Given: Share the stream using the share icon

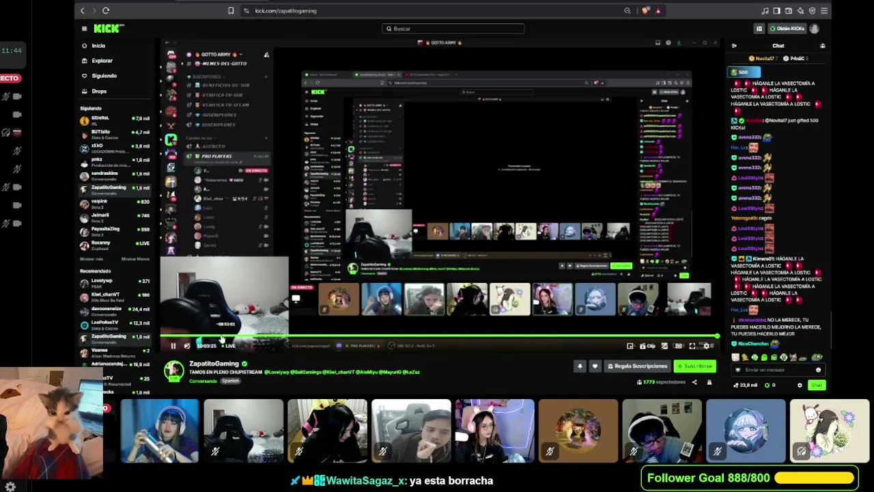Looking at the screenshot, I should coord(694,382).
